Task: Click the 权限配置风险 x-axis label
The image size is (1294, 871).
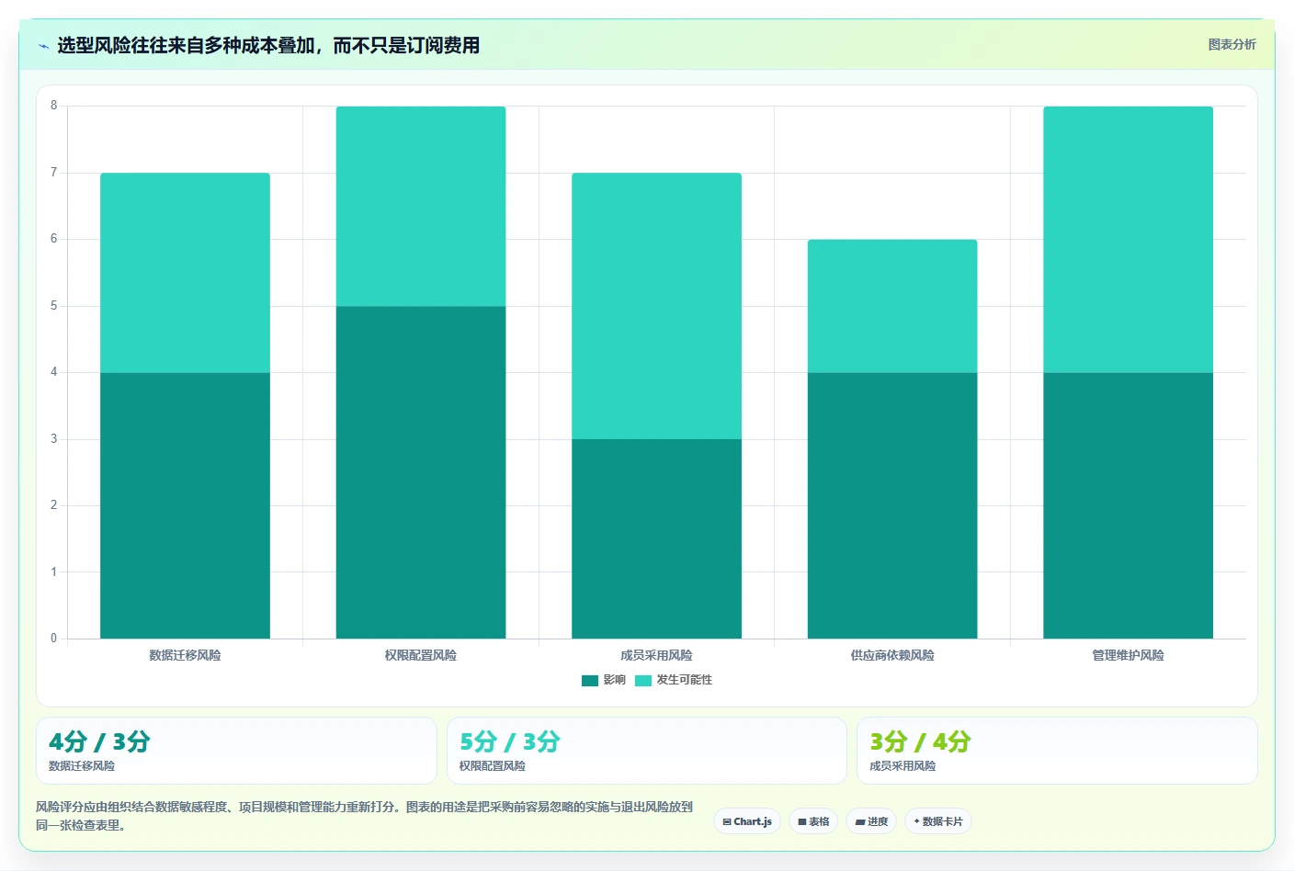Action: click(421, 655)
